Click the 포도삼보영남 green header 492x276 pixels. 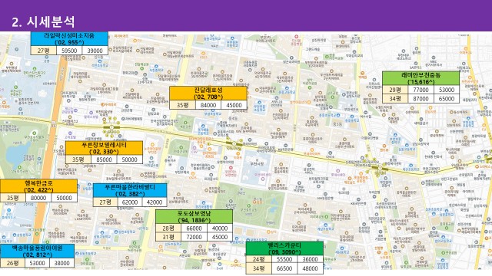pyautogui.click(x=194, y=217)
